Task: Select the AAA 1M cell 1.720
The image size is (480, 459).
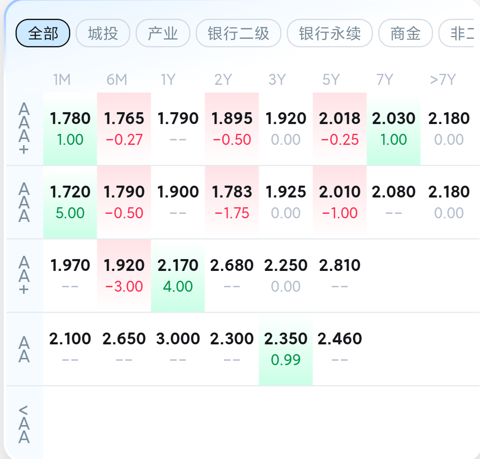Action: [70, 202]
